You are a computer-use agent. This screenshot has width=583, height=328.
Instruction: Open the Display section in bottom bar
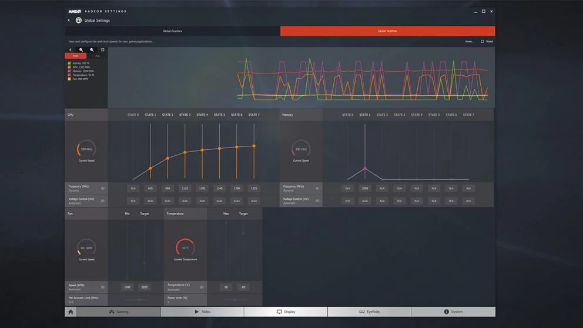pyautogui.click(x=286, y=312)
